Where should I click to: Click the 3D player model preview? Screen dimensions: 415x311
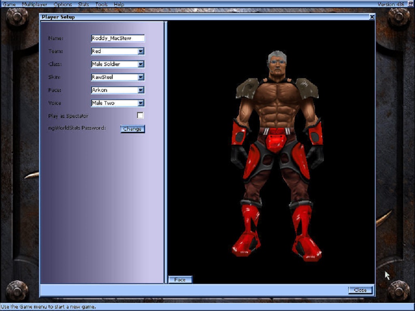[277, 154]
